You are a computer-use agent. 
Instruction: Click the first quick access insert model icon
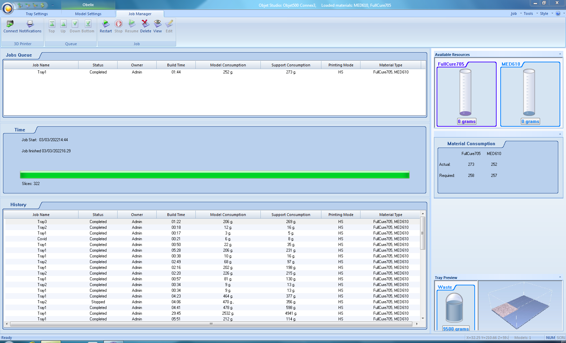[x=20, y=5]
